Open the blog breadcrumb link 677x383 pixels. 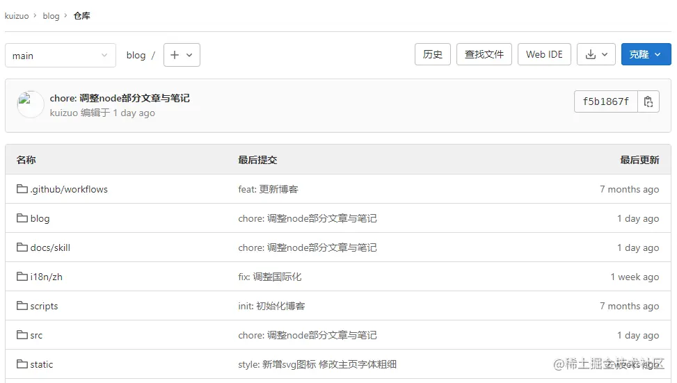coord(51,16)
